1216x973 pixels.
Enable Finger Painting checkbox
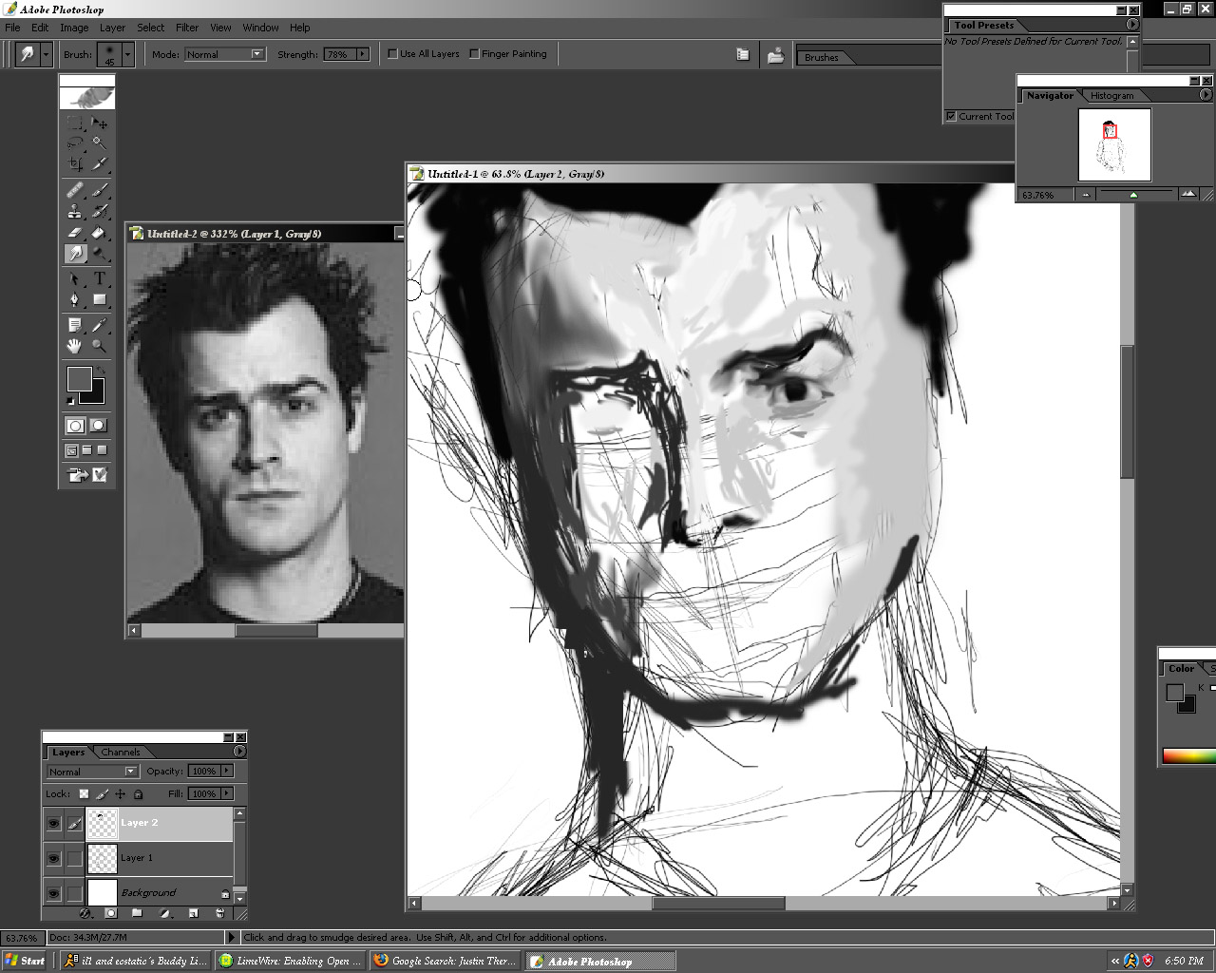(x=474, y=54)
